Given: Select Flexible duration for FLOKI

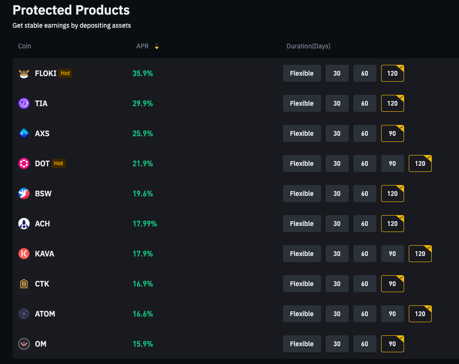Looking at the screenshot, I should tap(302, 73).
